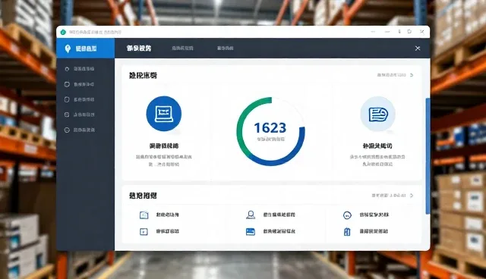
Task: Click the green app icon in title bar
Action: coord(63,32)
